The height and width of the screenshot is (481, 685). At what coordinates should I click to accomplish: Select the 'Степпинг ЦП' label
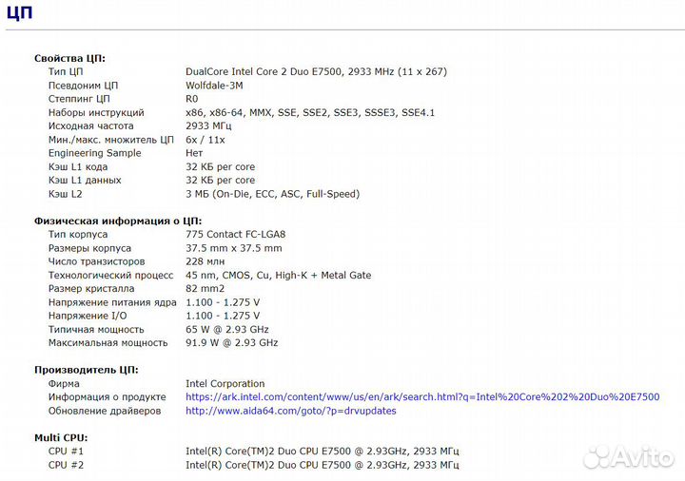(79, 99)
